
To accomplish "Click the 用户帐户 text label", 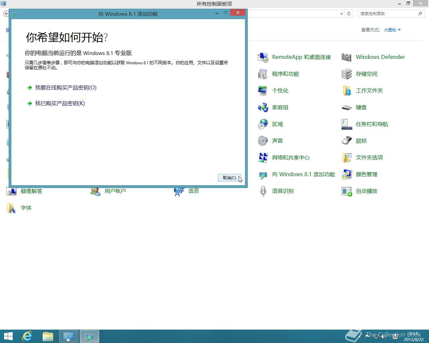I will 115,191.
